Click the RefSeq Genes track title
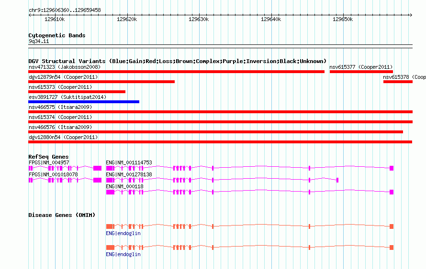Screen dimensions: 426x269 pyautogui.click(x=48, y=157)
